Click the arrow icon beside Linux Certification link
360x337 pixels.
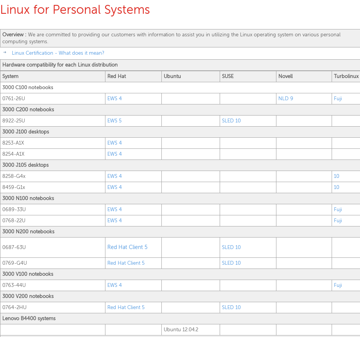(5, 52)
